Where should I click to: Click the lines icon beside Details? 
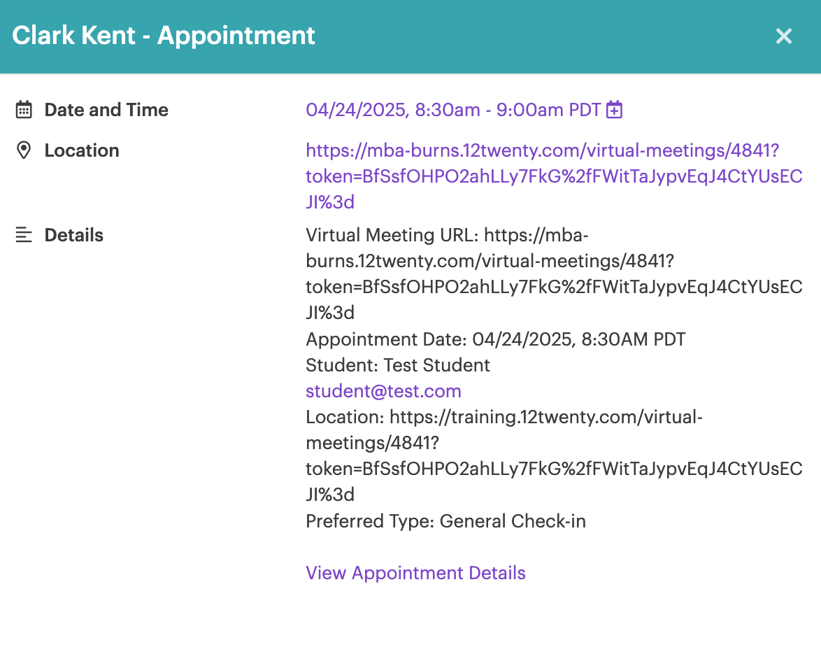pyautogui.click(x=24, y=235)
